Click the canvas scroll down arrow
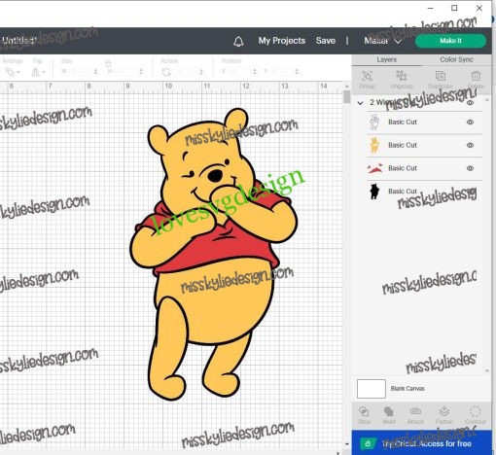This screenshot has height=455, width=496. tap(347, 444)
